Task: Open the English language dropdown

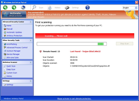Action: pos(130,8)
